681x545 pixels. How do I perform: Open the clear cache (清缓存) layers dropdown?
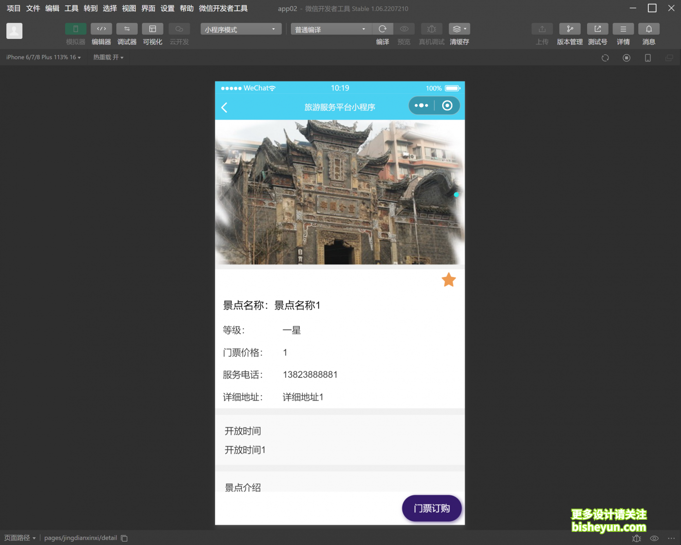(x=459, y=29)
